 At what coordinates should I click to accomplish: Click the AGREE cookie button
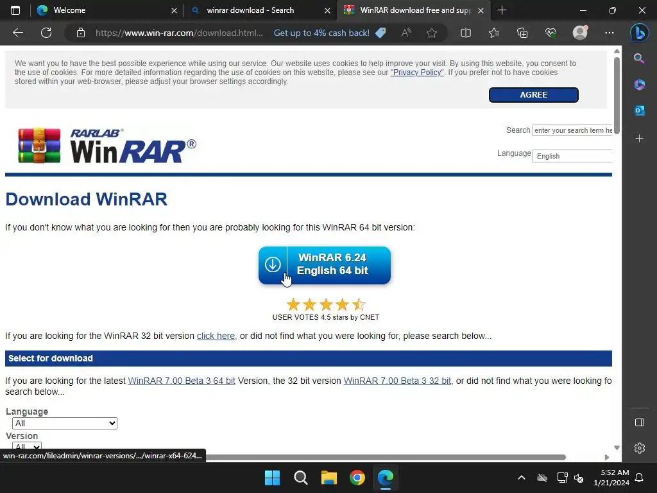pos(533,95)
